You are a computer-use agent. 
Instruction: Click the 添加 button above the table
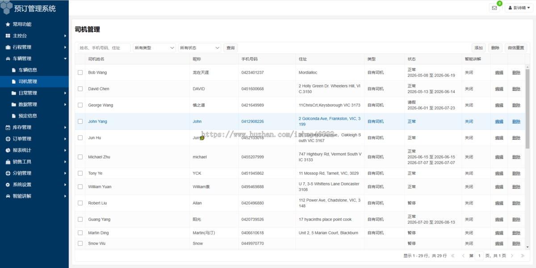[479, 48]
